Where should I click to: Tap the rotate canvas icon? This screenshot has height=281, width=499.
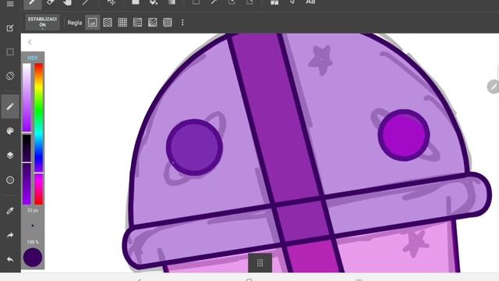click(10, 76)
